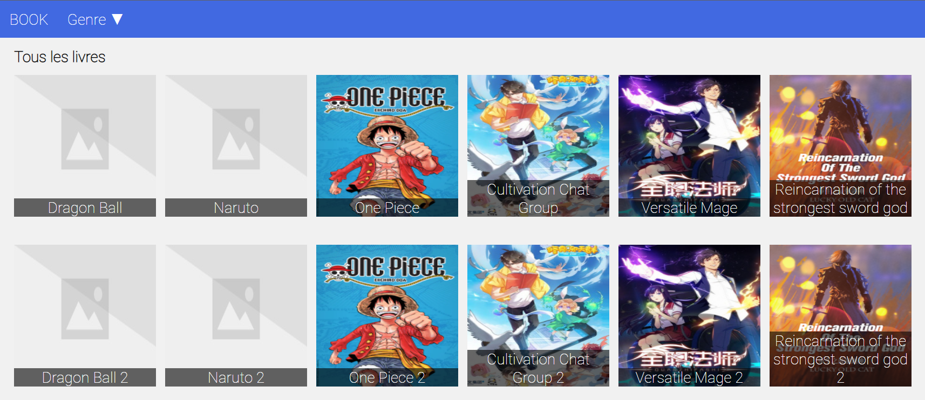The height and width of the screenshot is (400, 925).
Task: Click the Dragon Ball title label
Action: pyautogui.click(x=85, y=208)
